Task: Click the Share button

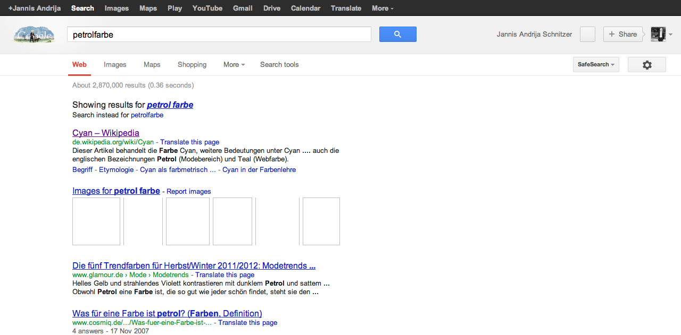Action: (x=622, y=35)
